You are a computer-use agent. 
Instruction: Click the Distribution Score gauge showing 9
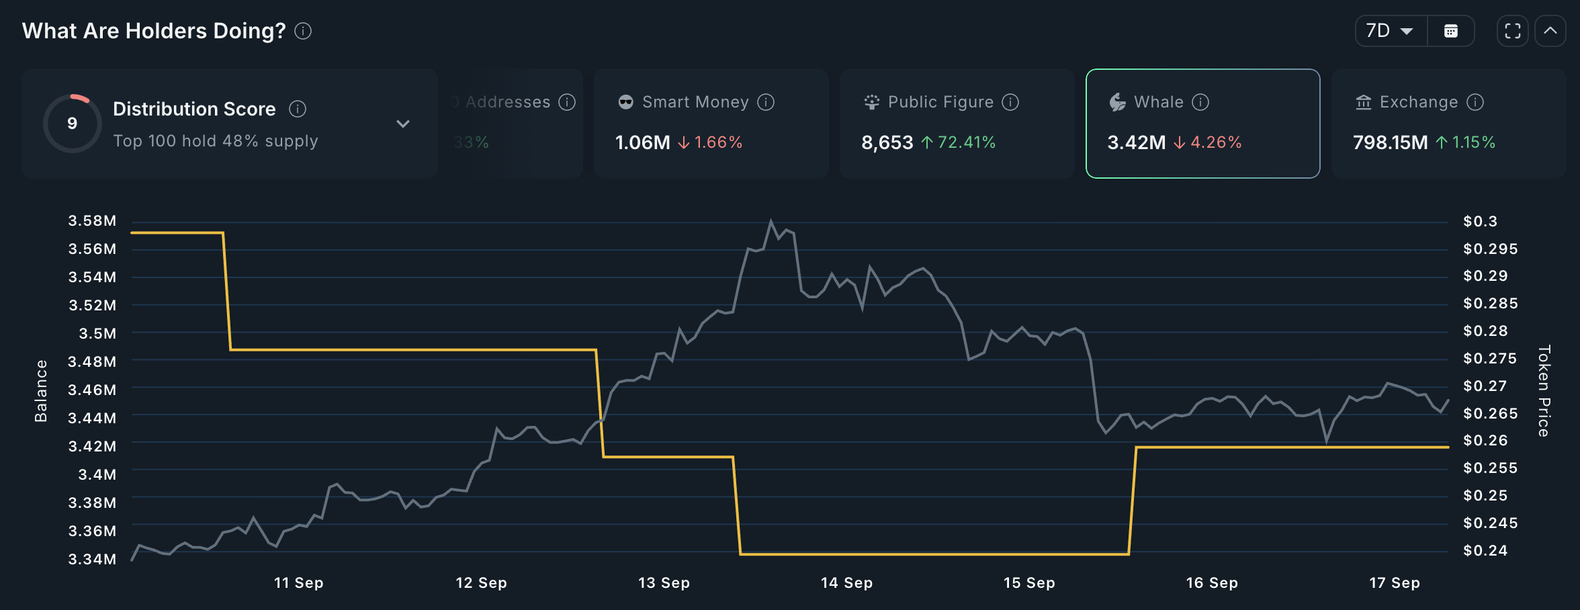(73, 124)
